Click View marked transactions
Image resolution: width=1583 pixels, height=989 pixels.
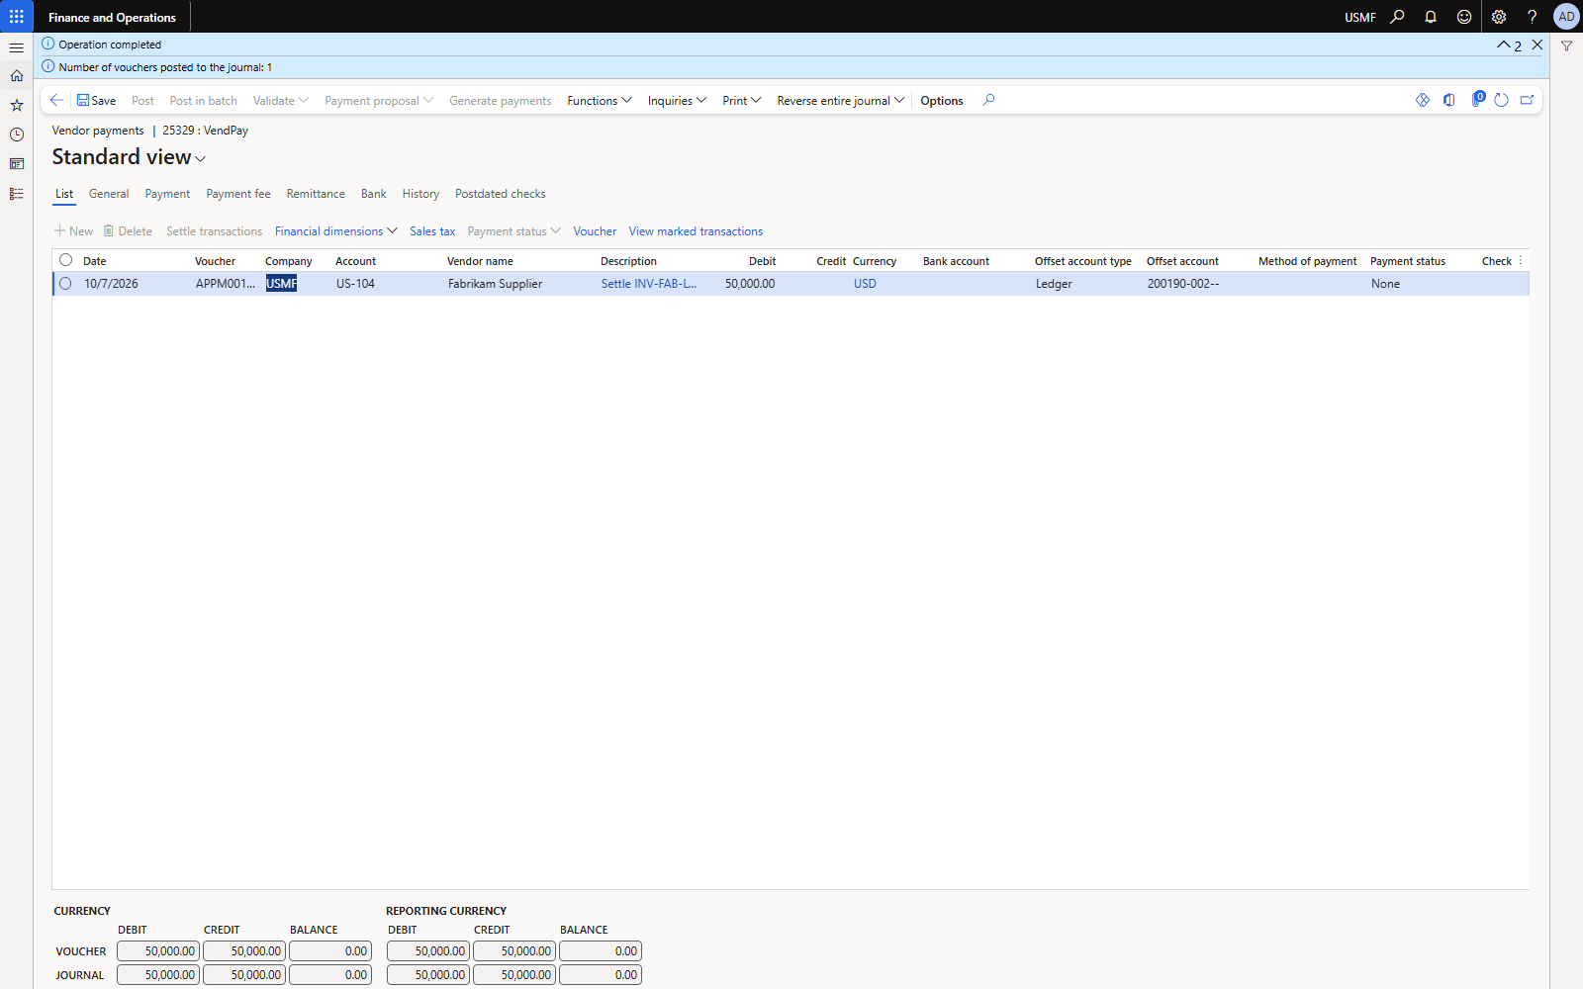[696, 231]
